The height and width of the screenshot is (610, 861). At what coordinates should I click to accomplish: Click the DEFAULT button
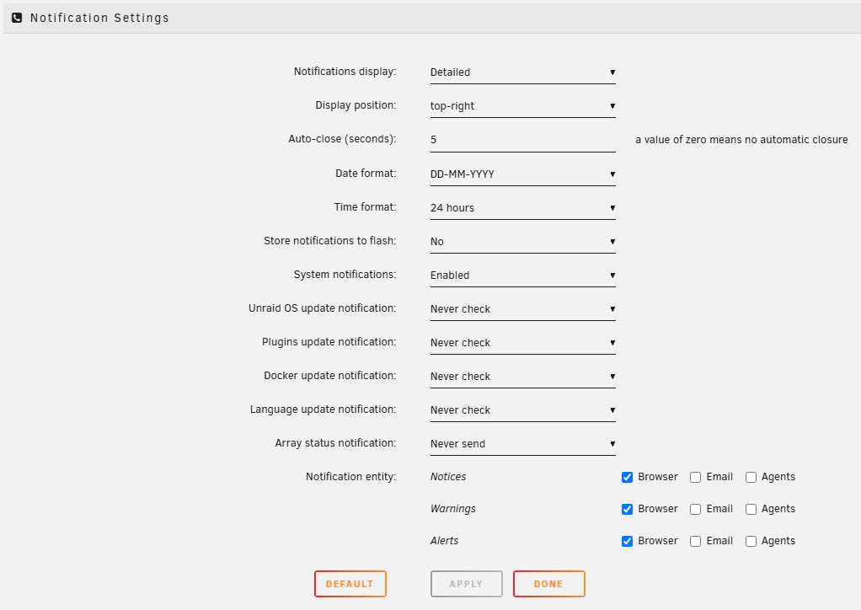[350, 583]
